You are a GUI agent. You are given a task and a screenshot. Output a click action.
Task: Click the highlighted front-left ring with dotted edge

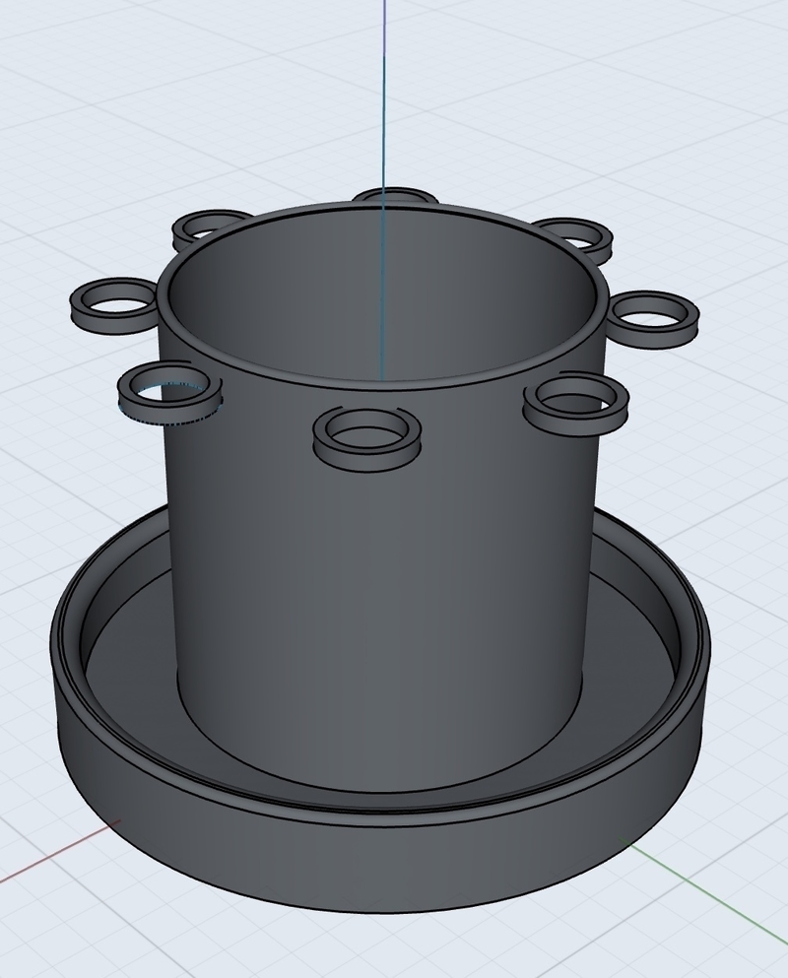(168, 409)
